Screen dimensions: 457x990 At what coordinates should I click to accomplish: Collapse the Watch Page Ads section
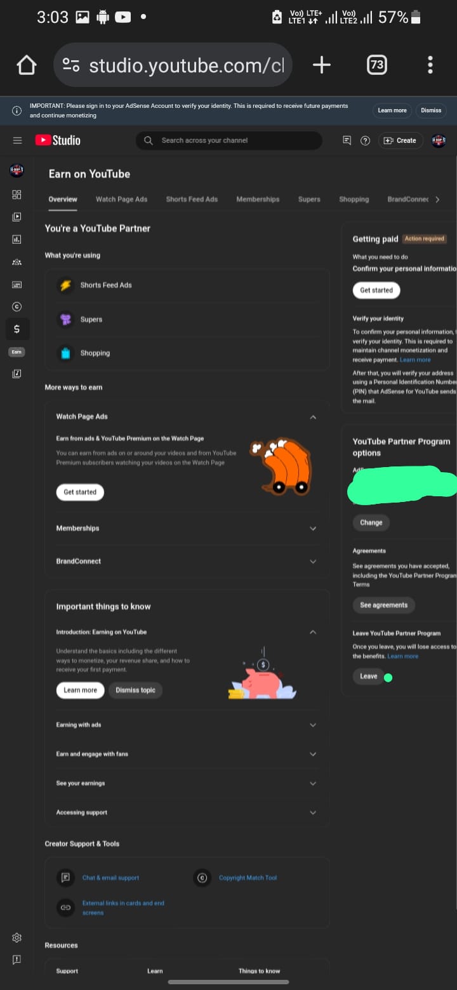[313, 417]
